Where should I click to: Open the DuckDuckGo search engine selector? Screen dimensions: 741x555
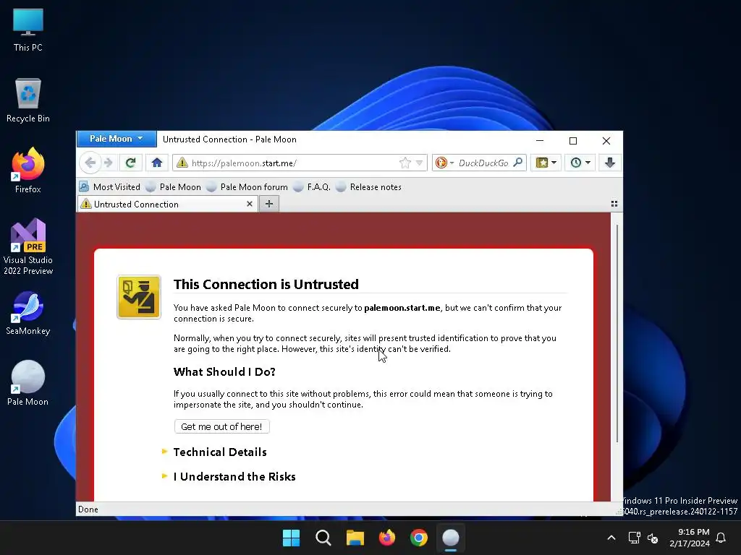tap(445, 163)
